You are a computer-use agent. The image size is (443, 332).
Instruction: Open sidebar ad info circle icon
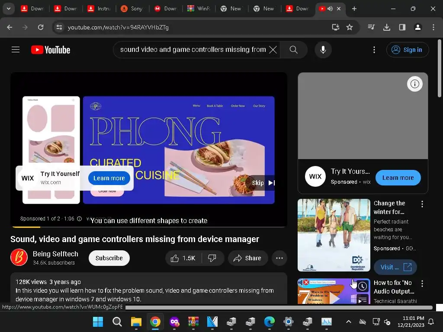[414, 84]
